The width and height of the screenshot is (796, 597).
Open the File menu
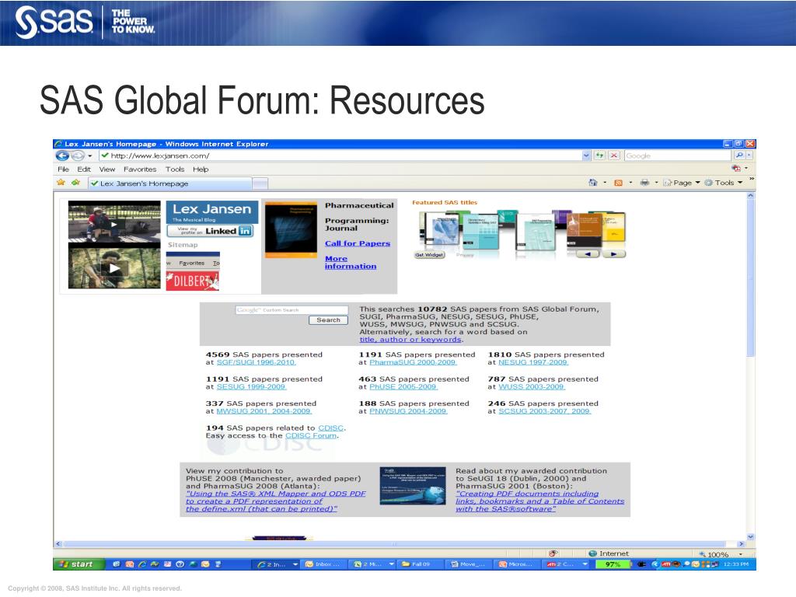(x=63, y=169)
